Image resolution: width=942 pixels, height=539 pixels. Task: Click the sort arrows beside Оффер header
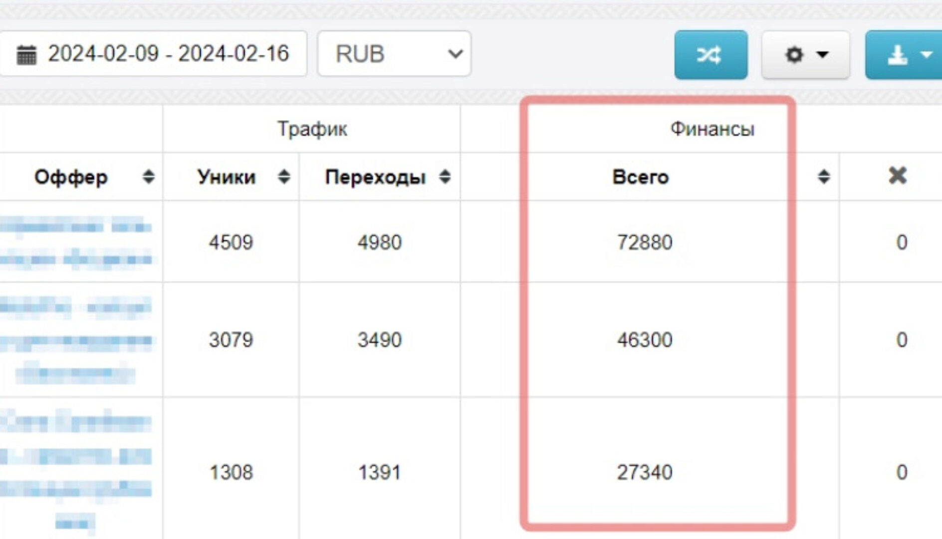[148, 176]
